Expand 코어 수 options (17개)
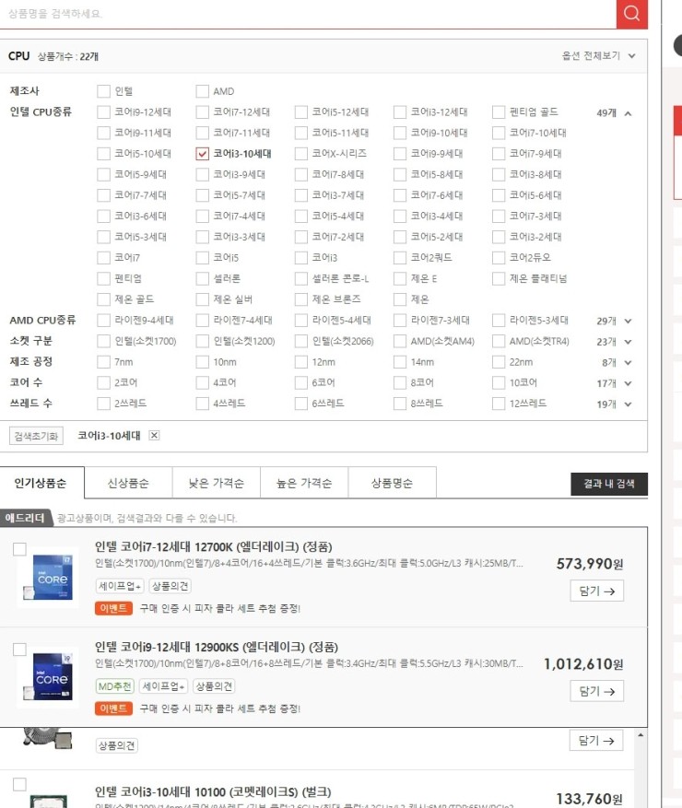 tap(628, 383)
